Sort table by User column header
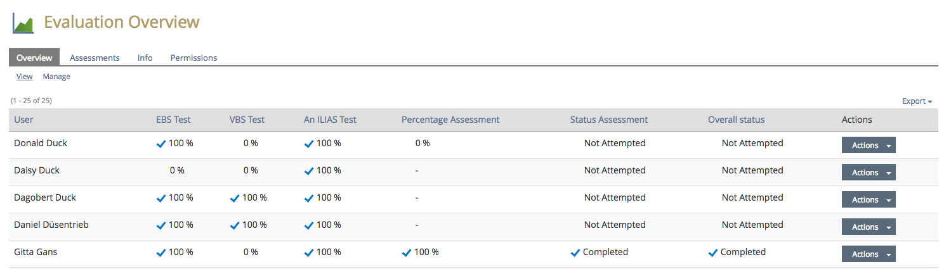The image size is (944, 269). 23,120
